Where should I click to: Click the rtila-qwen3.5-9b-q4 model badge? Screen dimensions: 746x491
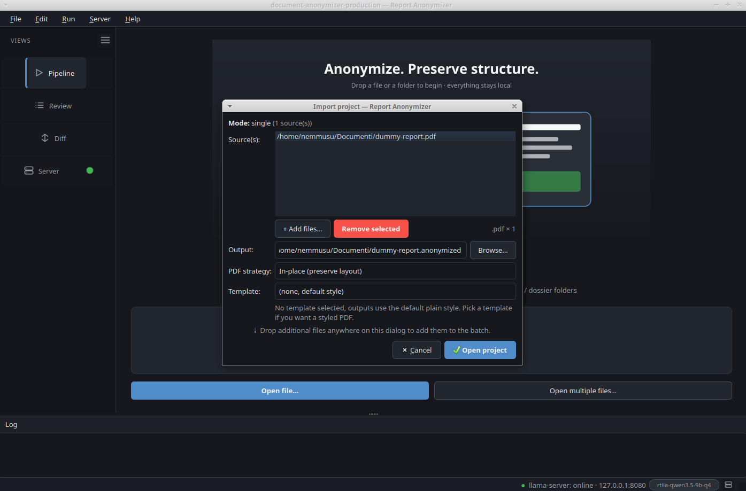tap(684, 485)
